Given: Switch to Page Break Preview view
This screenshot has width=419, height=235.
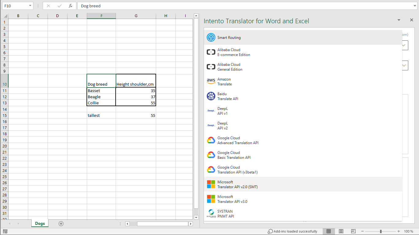Looking at the screenshot, I should tap(353, 231).
